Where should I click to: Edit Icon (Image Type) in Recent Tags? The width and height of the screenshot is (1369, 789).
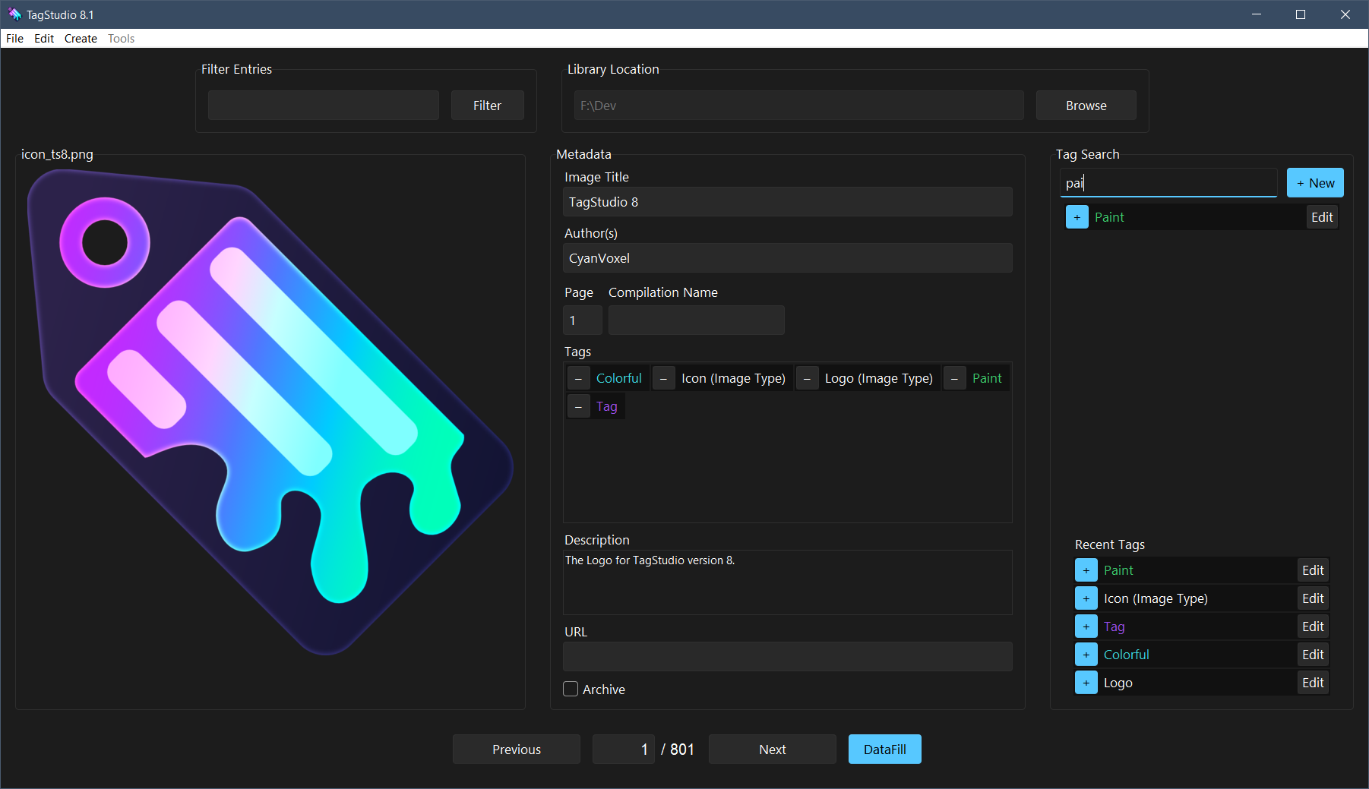click(x=1313, y=598)
